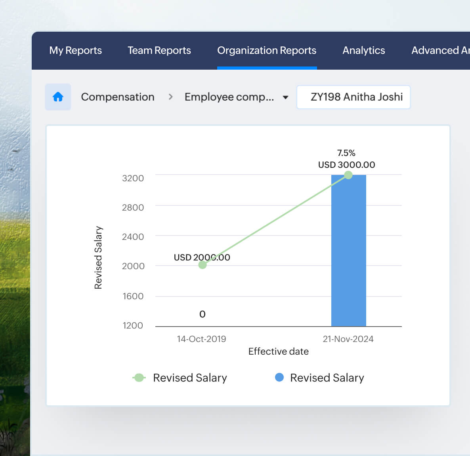Select the USD 2000.00 data point

203,265
